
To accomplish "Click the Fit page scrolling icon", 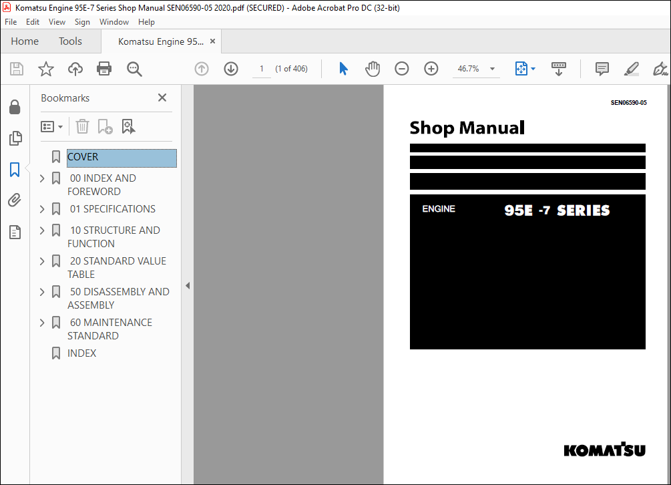I will 521,69.
